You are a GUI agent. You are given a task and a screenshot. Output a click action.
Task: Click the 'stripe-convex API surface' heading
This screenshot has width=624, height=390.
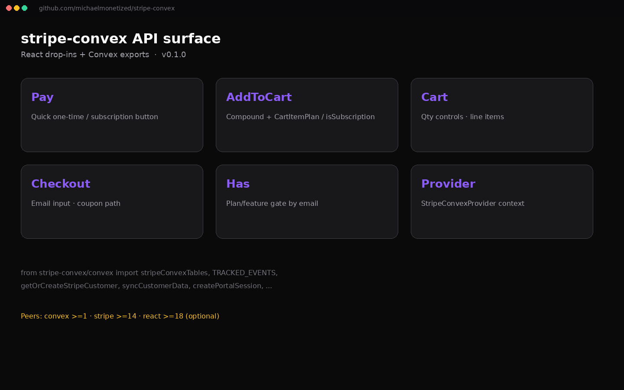tap(120, 39)
